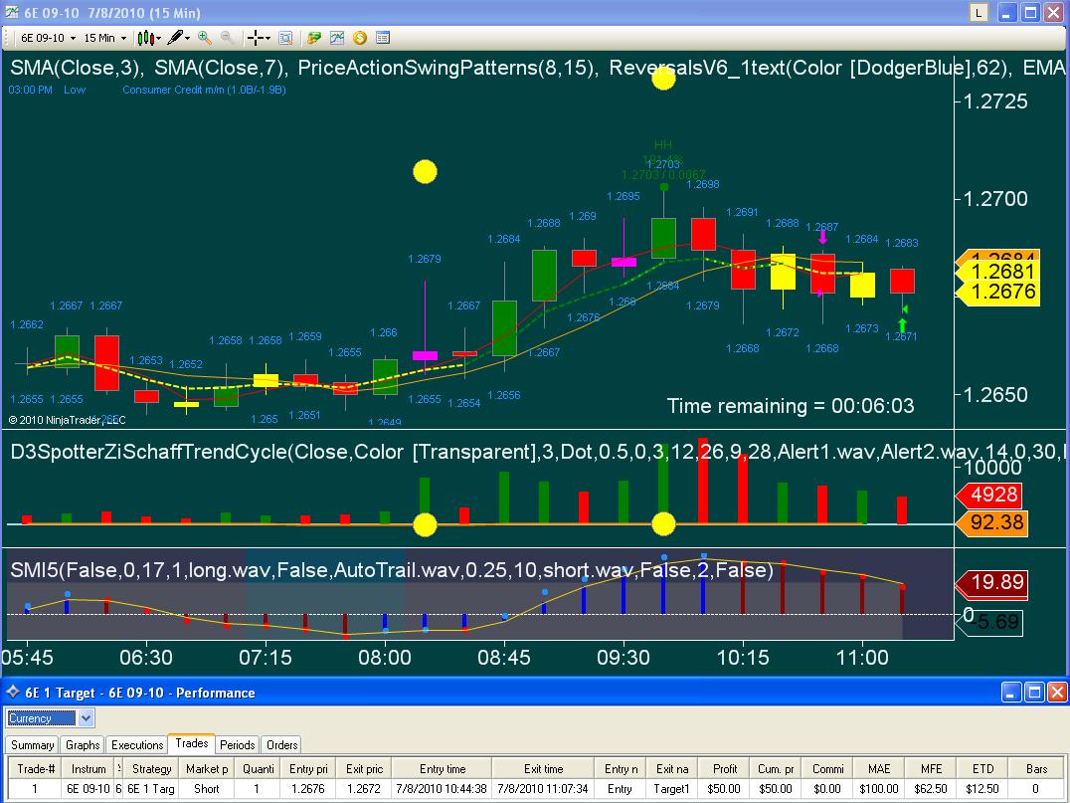The height and width of the screenshot is (803, 1070).
Task: Click the 09:30 time axis label
Action: point(624,658)
